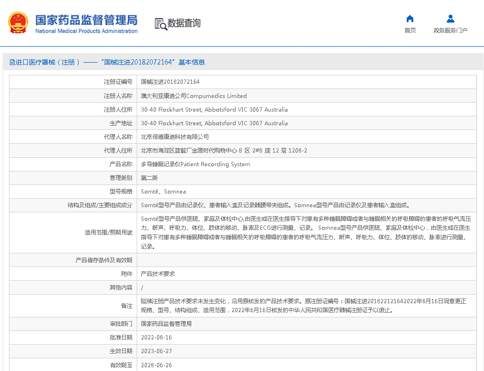Click the 结构及组成/主要组成成分 label
The image size is (484, 371).
tap(100, 205)
